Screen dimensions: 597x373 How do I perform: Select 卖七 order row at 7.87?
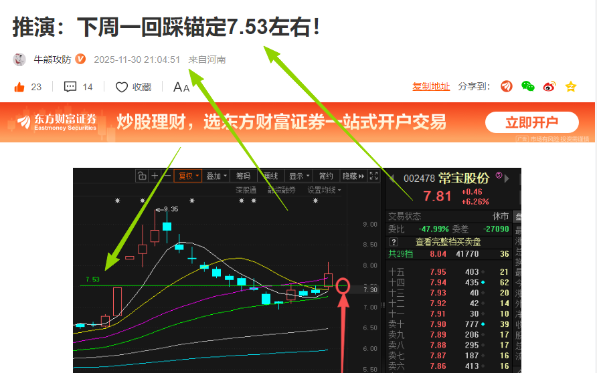click(x=448, y=356)
